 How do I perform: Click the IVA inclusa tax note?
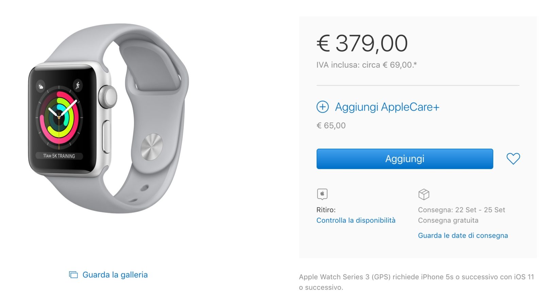click(x=367, y=65)
